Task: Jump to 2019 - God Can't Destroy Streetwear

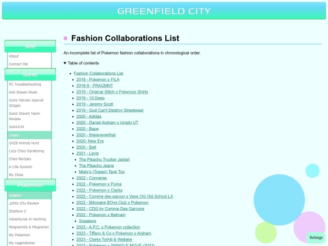Action: click(110, 110)
